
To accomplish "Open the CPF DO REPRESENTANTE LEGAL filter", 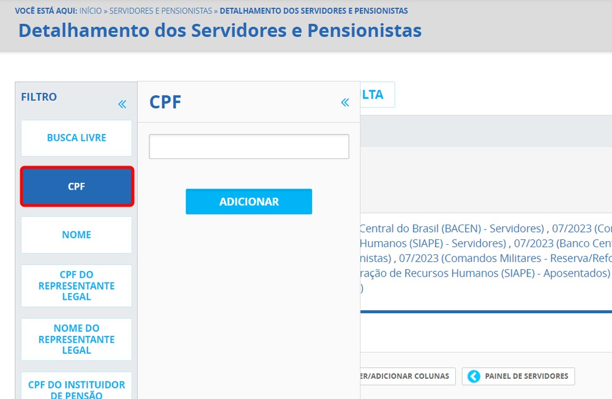I will 76,286.
